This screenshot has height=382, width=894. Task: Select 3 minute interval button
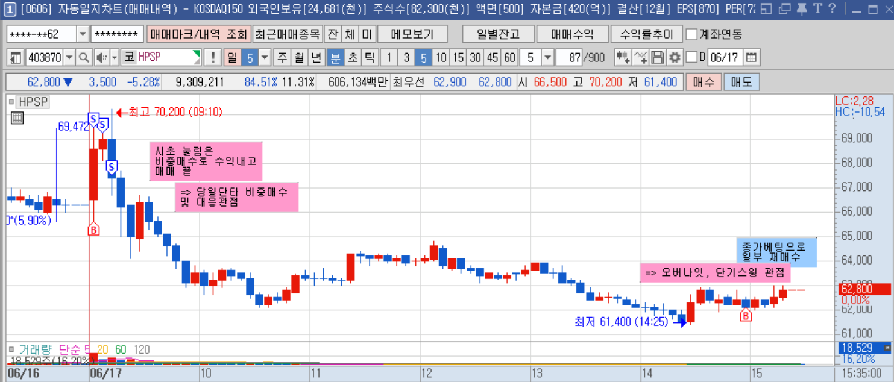[407, 58]
